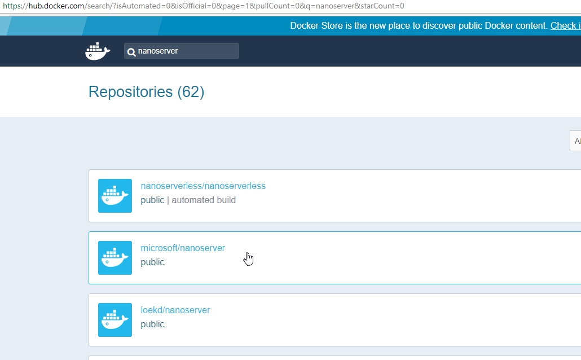Open microsoft/nanoserver repository link

(x=183, y=248)
